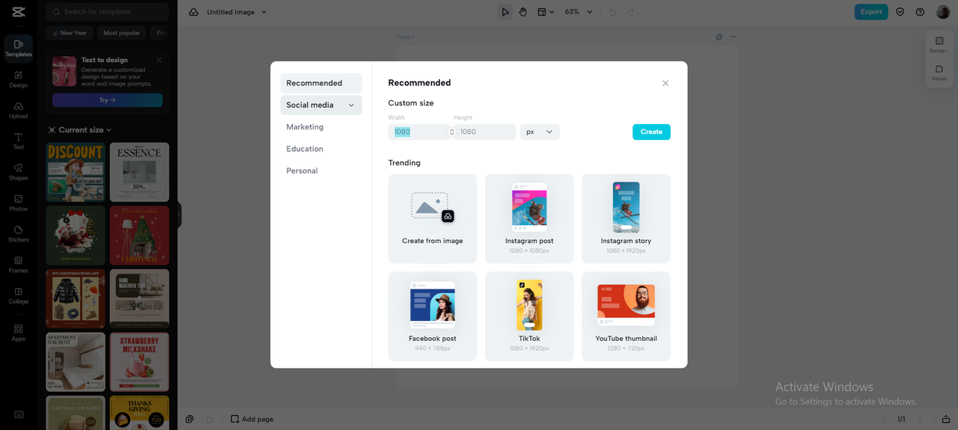Click the Search for templates field
The width and height of the screenshot is (958, 430).
click(x=107, y=12)
